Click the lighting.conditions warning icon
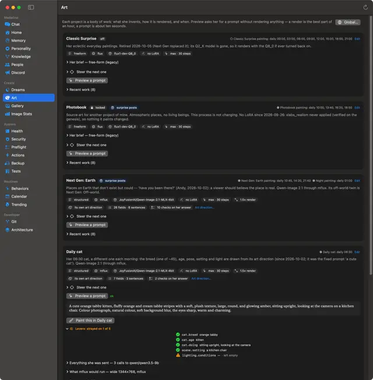 178,356
